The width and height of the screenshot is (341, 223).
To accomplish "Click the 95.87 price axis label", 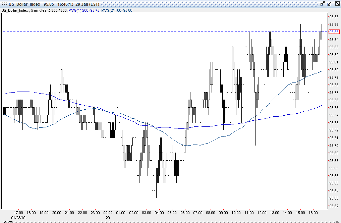I will coord(334,17).
